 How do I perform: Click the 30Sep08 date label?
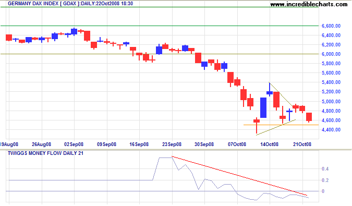click(x=204, y=144)
